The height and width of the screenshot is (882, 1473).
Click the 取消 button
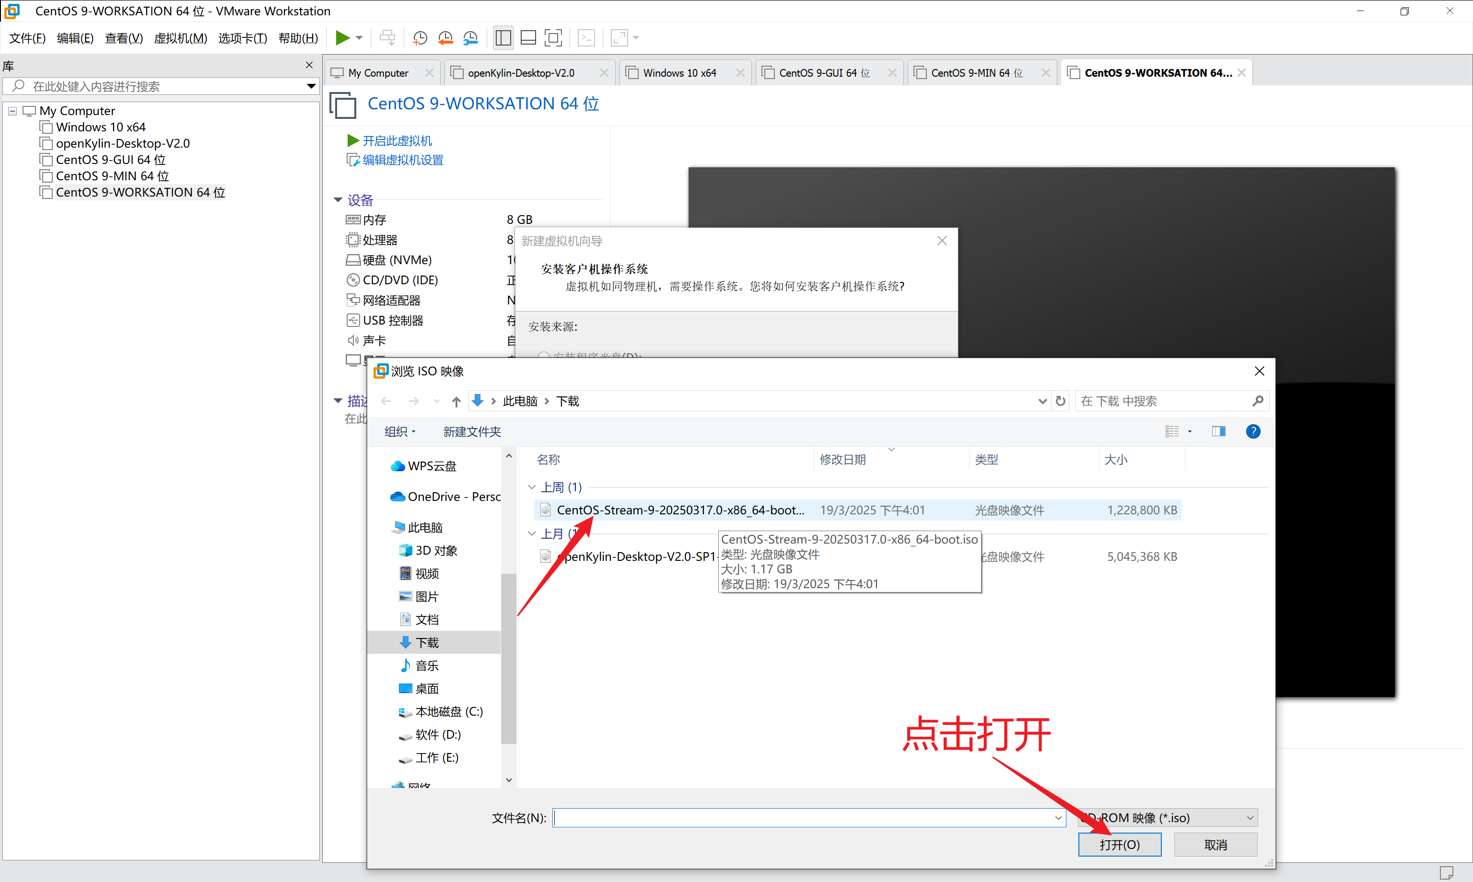[1215, 845]
